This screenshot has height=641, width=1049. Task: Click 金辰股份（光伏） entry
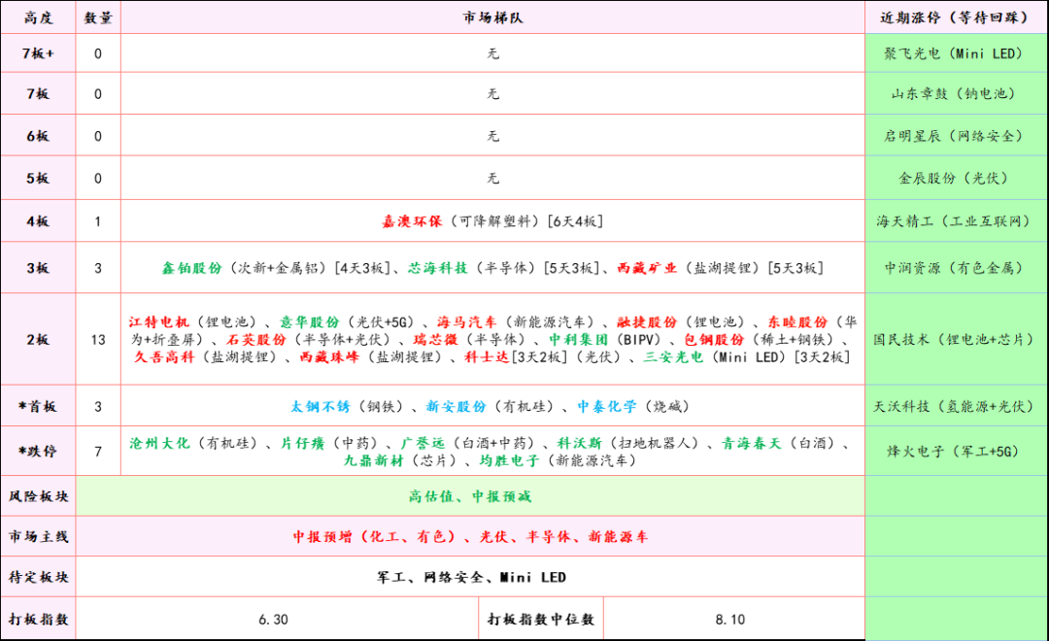point(954,178)
